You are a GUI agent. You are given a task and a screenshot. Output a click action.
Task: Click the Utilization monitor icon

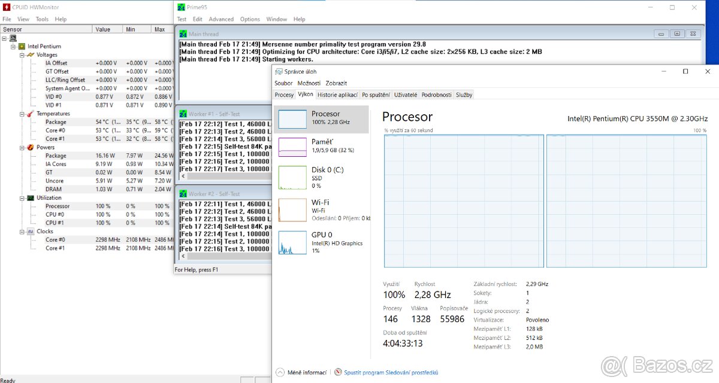(x=30, y=197)
